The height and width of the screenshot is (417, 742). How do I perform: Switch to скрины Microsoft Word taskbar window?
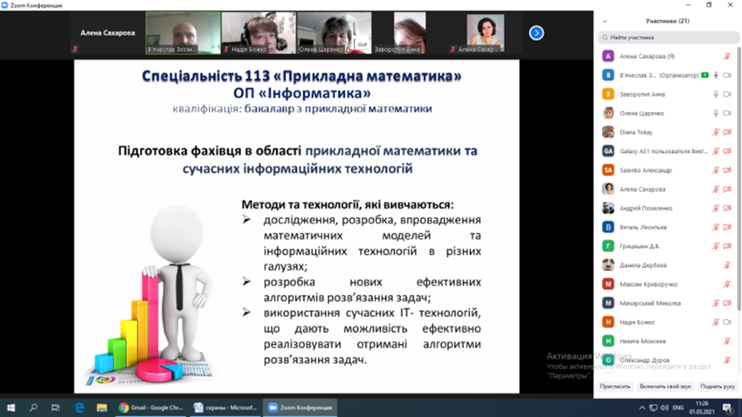click(x=225, y=408)
